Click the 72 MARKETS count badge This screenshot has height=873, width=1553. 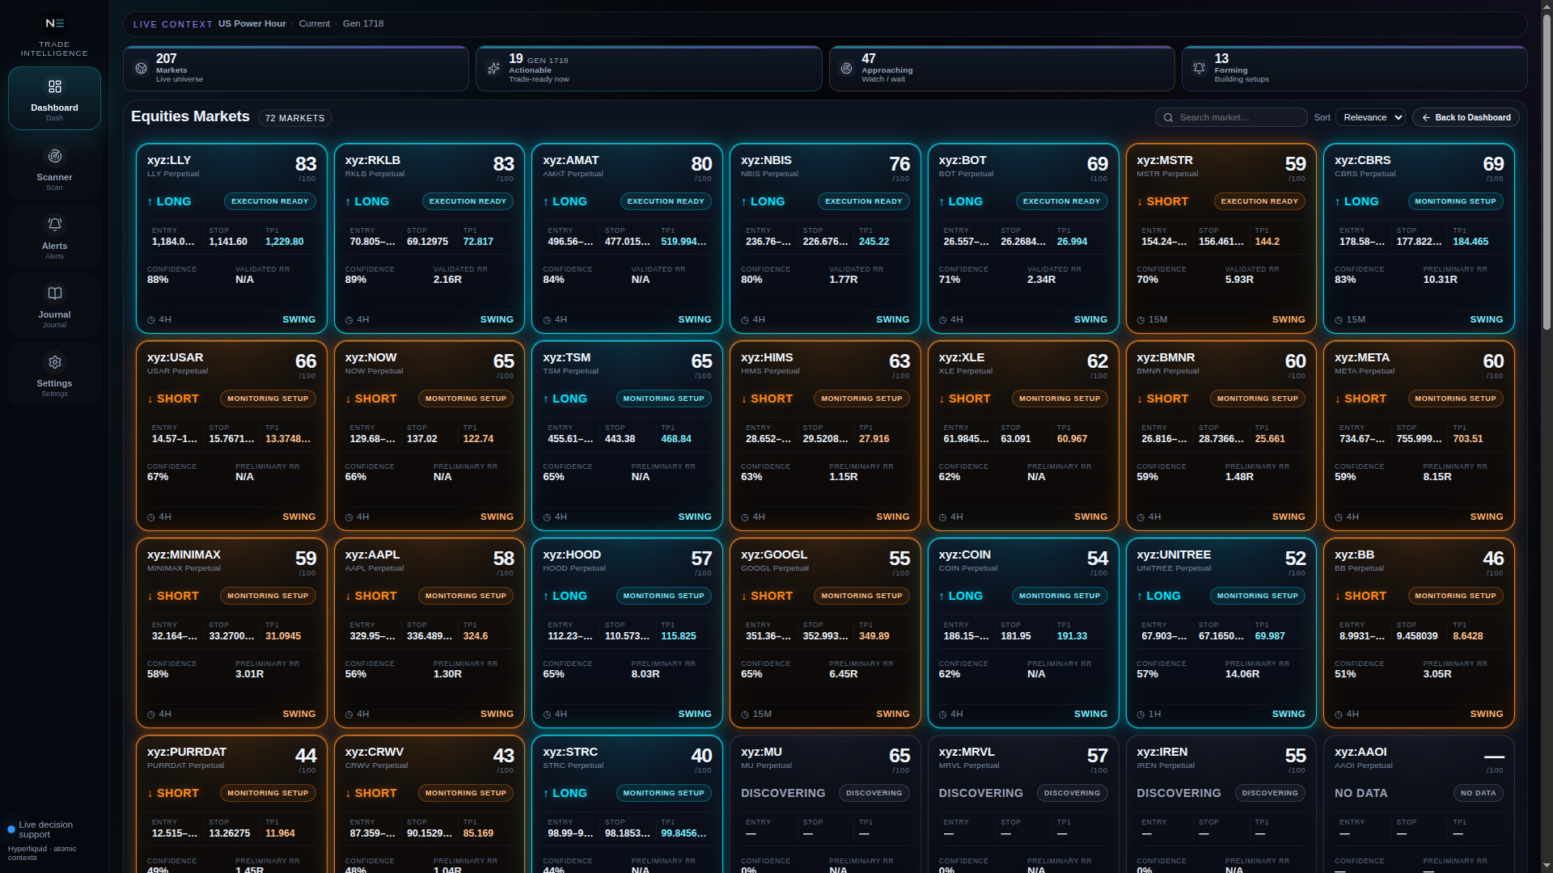click(x=294, y=118)
